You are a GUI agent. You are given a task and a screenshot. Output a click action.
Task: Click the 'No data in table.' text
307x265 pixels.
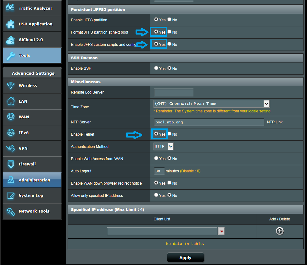click(x=185, y=244)
